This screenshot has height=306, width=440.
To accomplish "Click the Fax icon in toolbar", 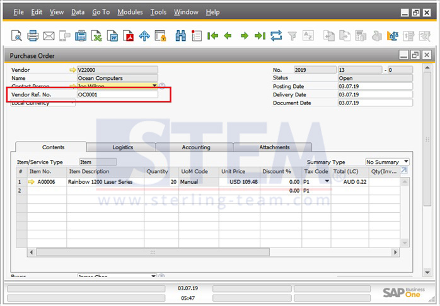I will pos(81,36).
